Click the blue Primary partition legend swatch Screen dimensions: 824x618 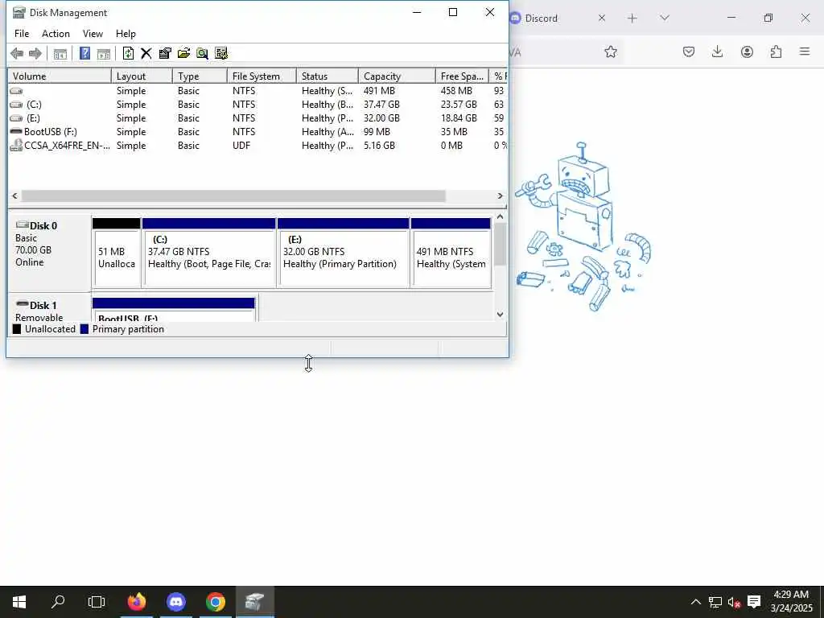point(84,329)
